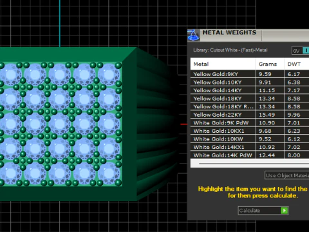The width and height of the screenshot is (309, 232).
Task: Click DWT value 6.17
Action: [x=294, y=74]
